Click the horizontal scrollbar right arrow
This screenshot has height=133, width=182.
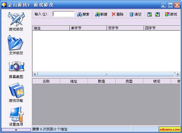(178, 74)
